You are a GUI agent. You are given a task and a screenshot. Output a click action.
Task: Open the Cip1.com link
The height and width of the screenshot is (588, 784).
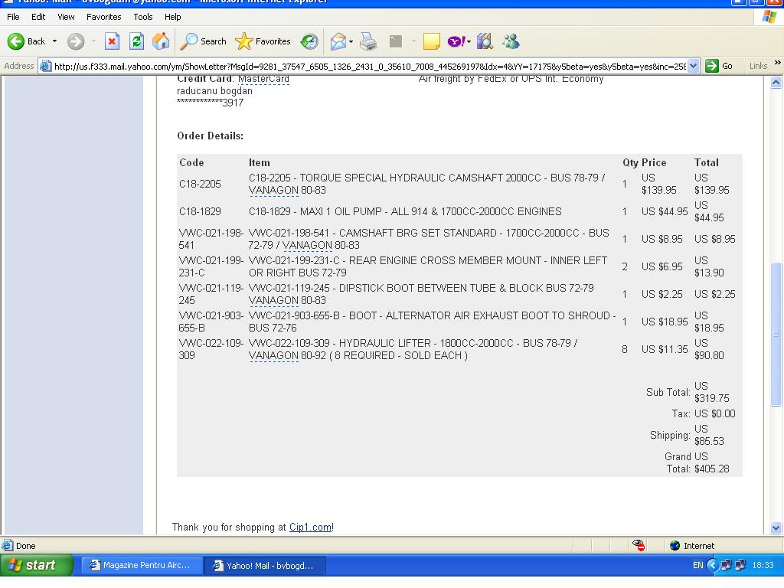point(311,527)
